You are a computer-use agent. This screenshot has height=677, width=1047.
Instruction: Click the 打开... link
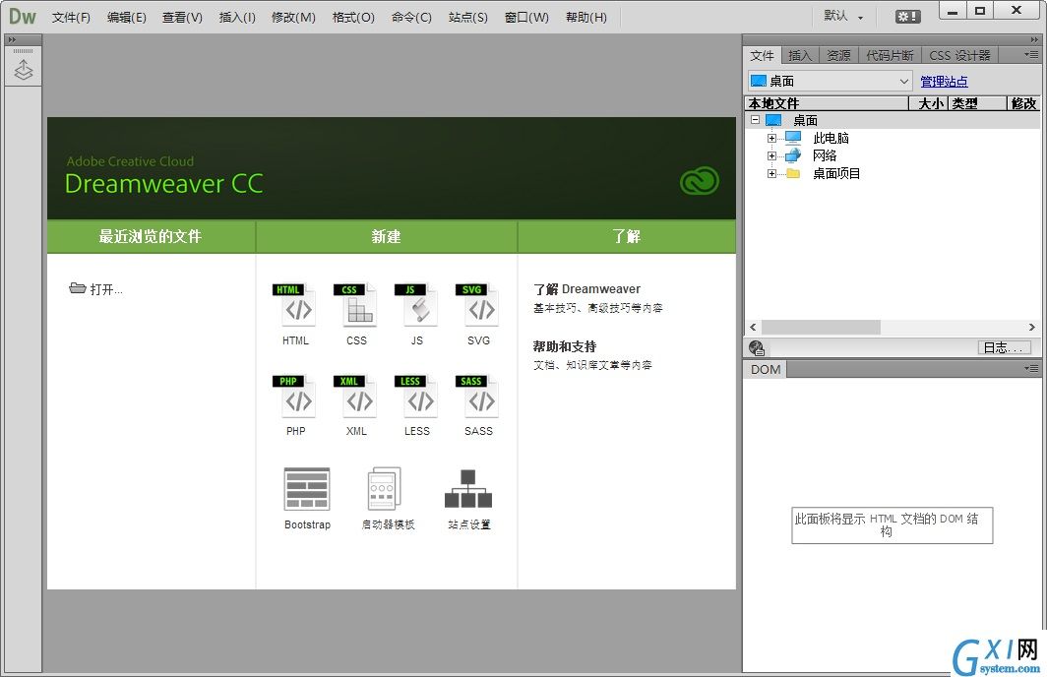coord(106,289)
